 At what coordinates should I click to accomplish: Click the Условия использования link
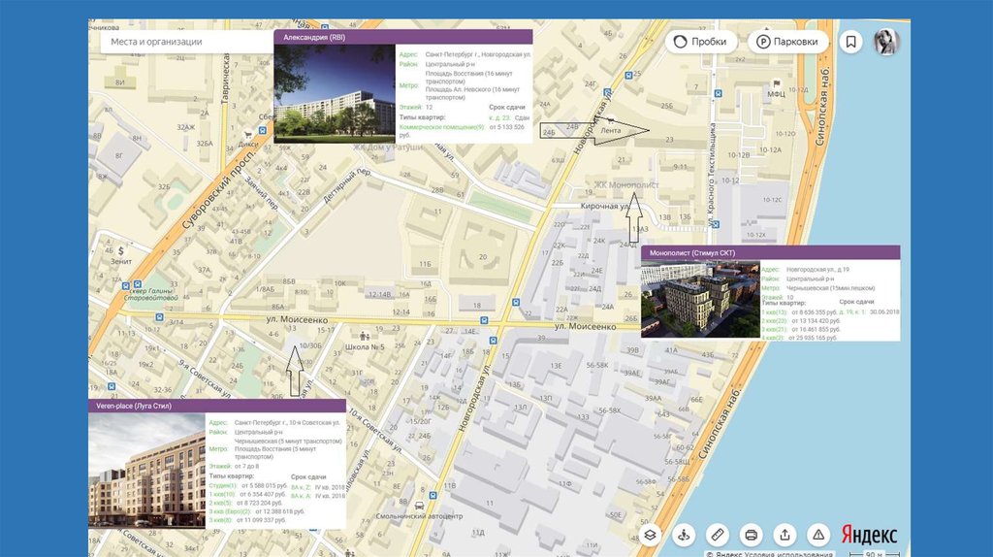pyautogui.click(x=785, y=553)
